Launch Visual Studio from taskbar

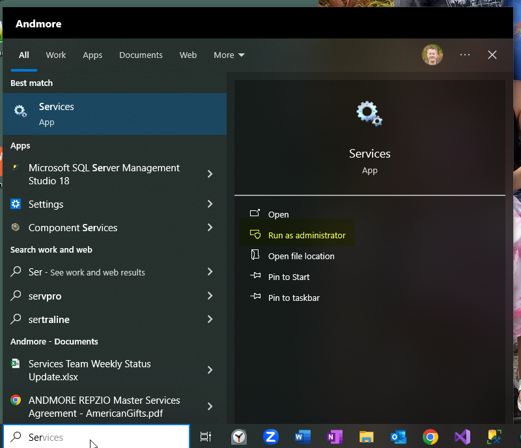462,437
